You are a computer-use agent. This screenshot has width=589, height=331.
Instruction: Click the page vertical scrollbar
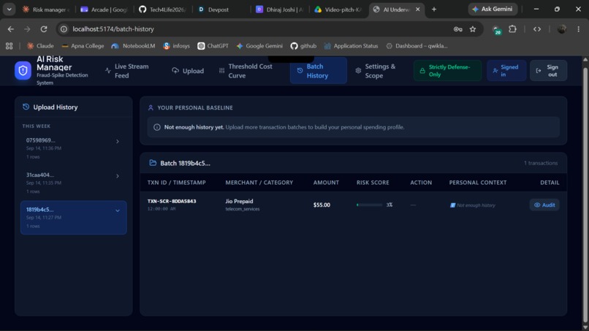tap(585, 194)
